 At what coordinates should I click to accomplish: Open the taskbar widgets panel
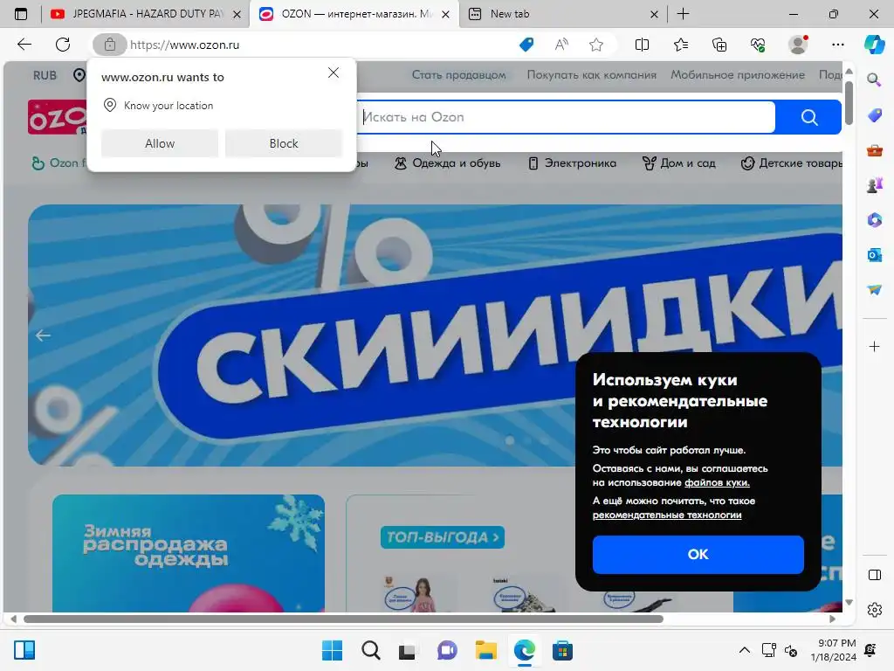24,650
